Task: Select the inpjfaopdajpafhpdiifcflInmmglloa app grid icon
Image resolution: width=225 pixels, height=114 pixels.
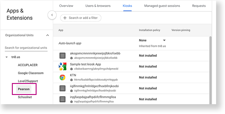Action: tap(62, 99)
